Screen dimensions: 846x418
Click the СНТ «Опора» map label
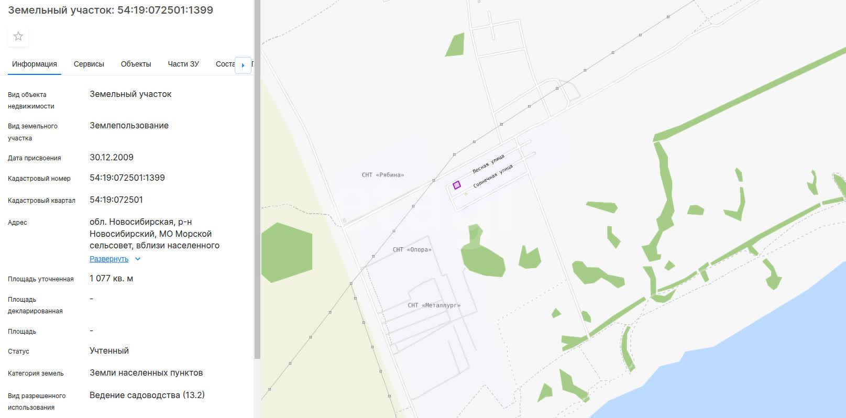click(412, 250)
